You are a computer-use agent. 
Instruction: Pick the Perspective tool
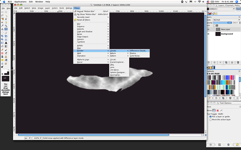[6, 40]
